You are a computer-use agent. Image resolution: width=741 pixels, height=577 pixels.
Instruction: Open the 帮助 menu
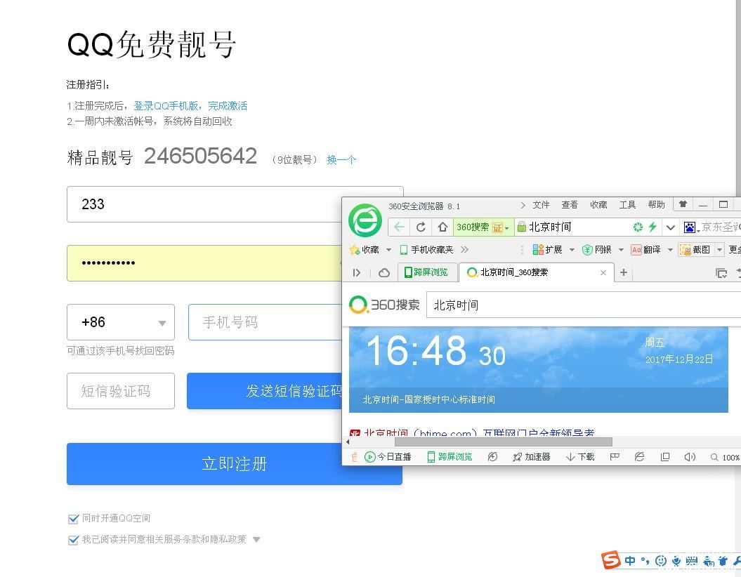tap(656, 205)
